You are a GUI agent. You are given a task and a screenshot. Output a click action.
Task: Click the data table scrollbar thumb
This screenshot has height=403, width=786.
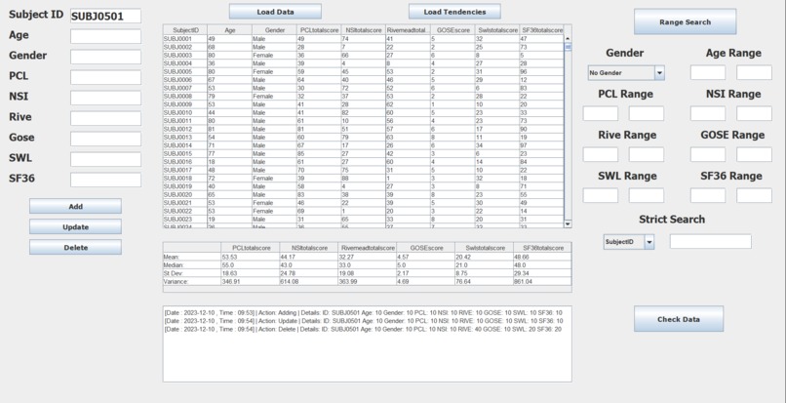[x=568, y=47]
